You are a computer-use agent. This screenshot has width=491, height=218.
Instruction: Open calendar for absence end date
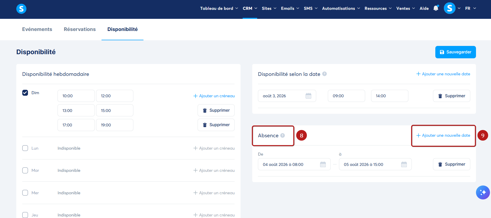(404, 164)
